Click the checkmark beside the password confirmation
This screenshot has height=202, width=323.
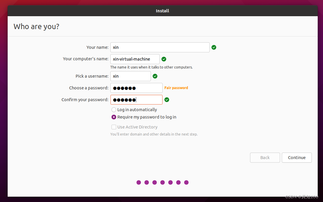tap(167, 100)
